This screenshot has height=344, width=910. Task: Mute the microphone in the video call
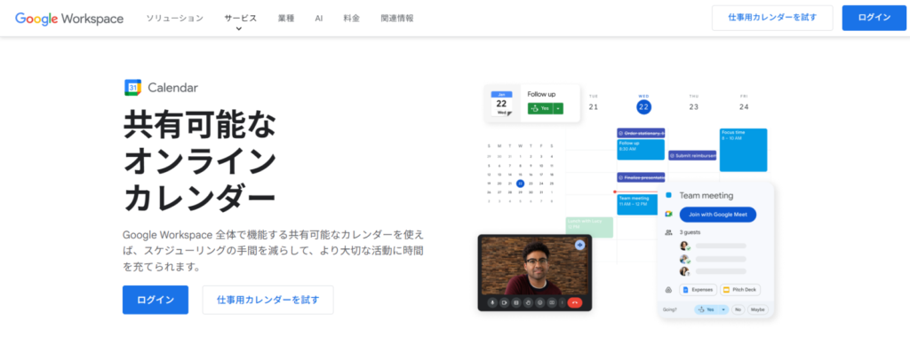point(492,302)
